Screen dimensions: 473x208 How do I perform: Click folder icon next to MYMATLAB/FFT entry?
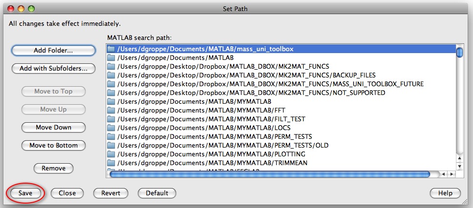[x=112, y=110]
